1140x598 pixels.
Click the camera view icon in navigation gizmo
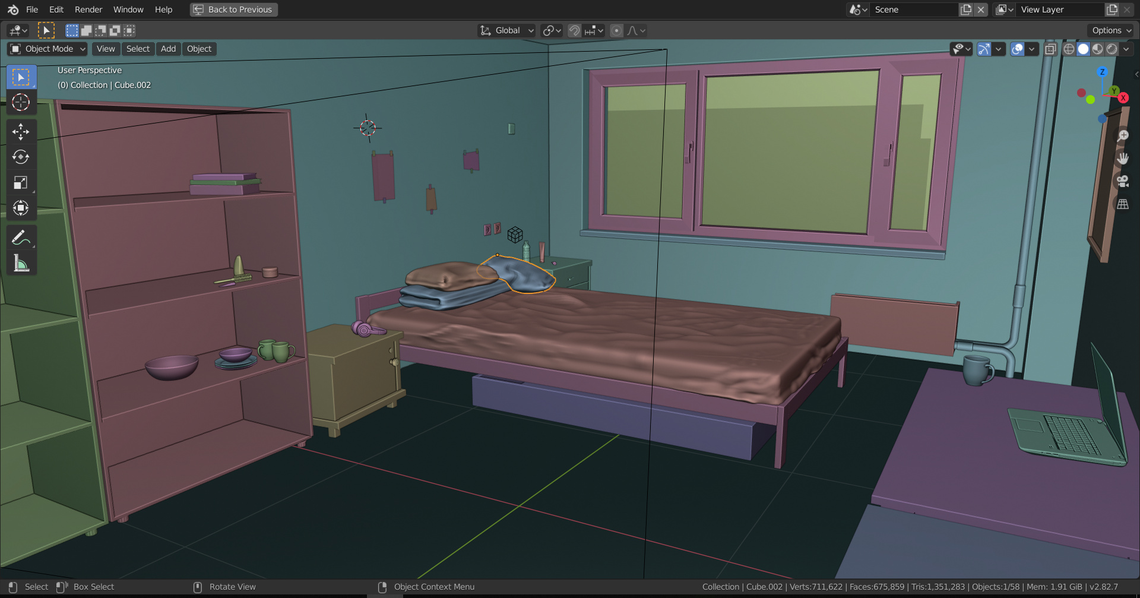click(x=1122, y=182)
